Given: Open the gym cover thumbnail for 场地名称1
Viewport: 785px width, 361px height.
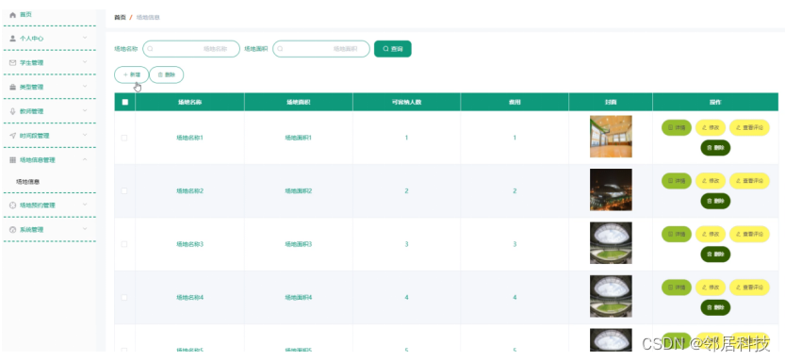Looking at the screenshot, I should (611, 137).
